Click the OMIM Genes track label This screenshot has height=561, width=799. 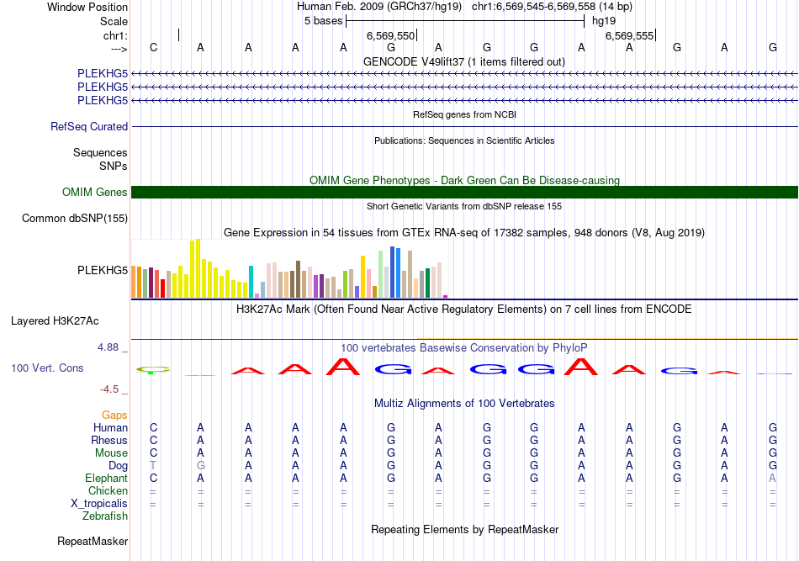click(95, 192)
